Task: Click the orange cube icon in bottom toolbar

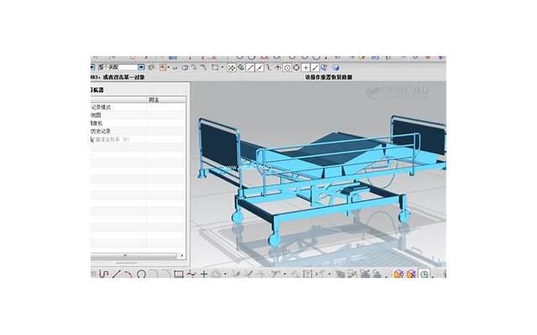Action: [x=399, y=274]
